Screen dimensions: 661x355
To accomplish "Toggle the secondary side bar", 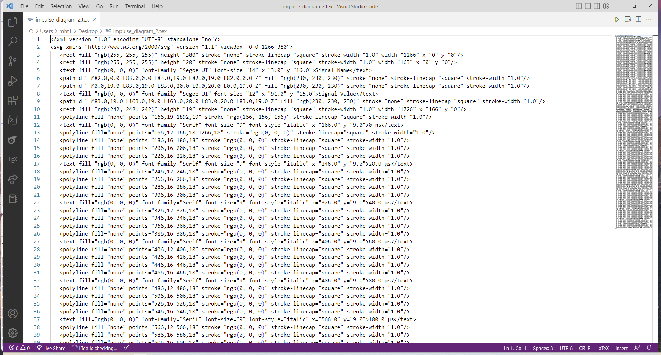I will pos(596,6).
